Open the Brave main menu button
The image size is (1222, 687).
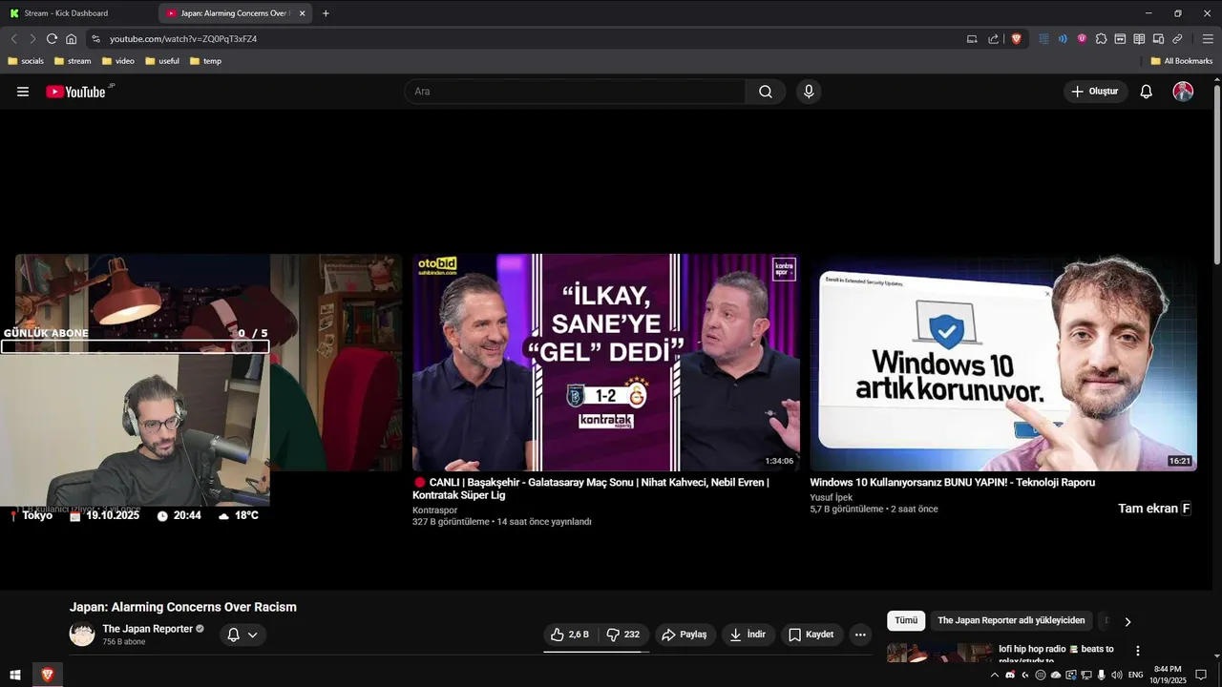(1208, 39)
